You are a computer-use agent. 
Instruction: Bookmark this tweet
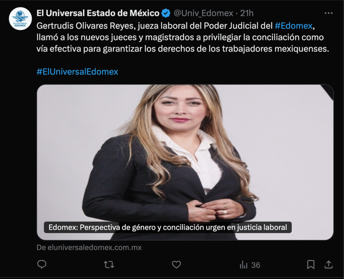click(311, 265)
